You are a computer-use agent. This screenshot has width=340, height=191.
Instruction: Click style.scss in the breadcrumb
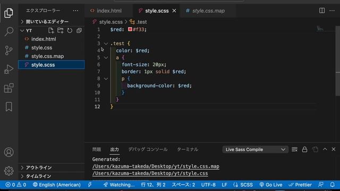110,22
